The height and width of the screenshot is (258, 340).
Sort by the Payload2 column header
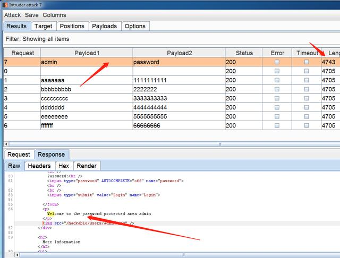[x=180, y=53]
